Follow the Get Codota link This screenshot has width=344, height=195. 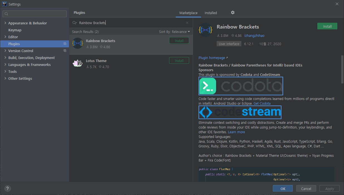[x=262, y=103]
